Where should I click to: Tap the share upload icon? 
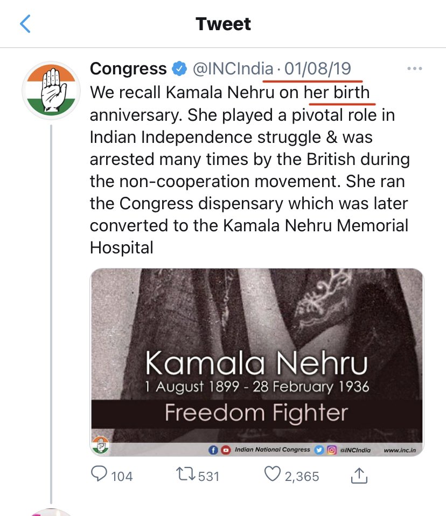(359, 474)
